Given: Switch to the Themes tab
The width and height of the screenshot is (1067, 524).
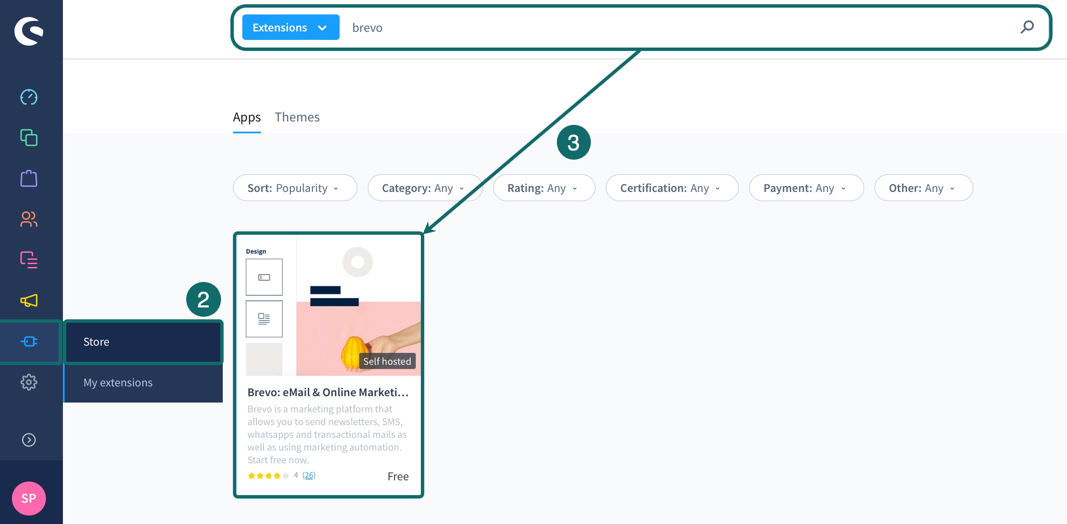Looking at the screenshot, I should pos(297,117).
